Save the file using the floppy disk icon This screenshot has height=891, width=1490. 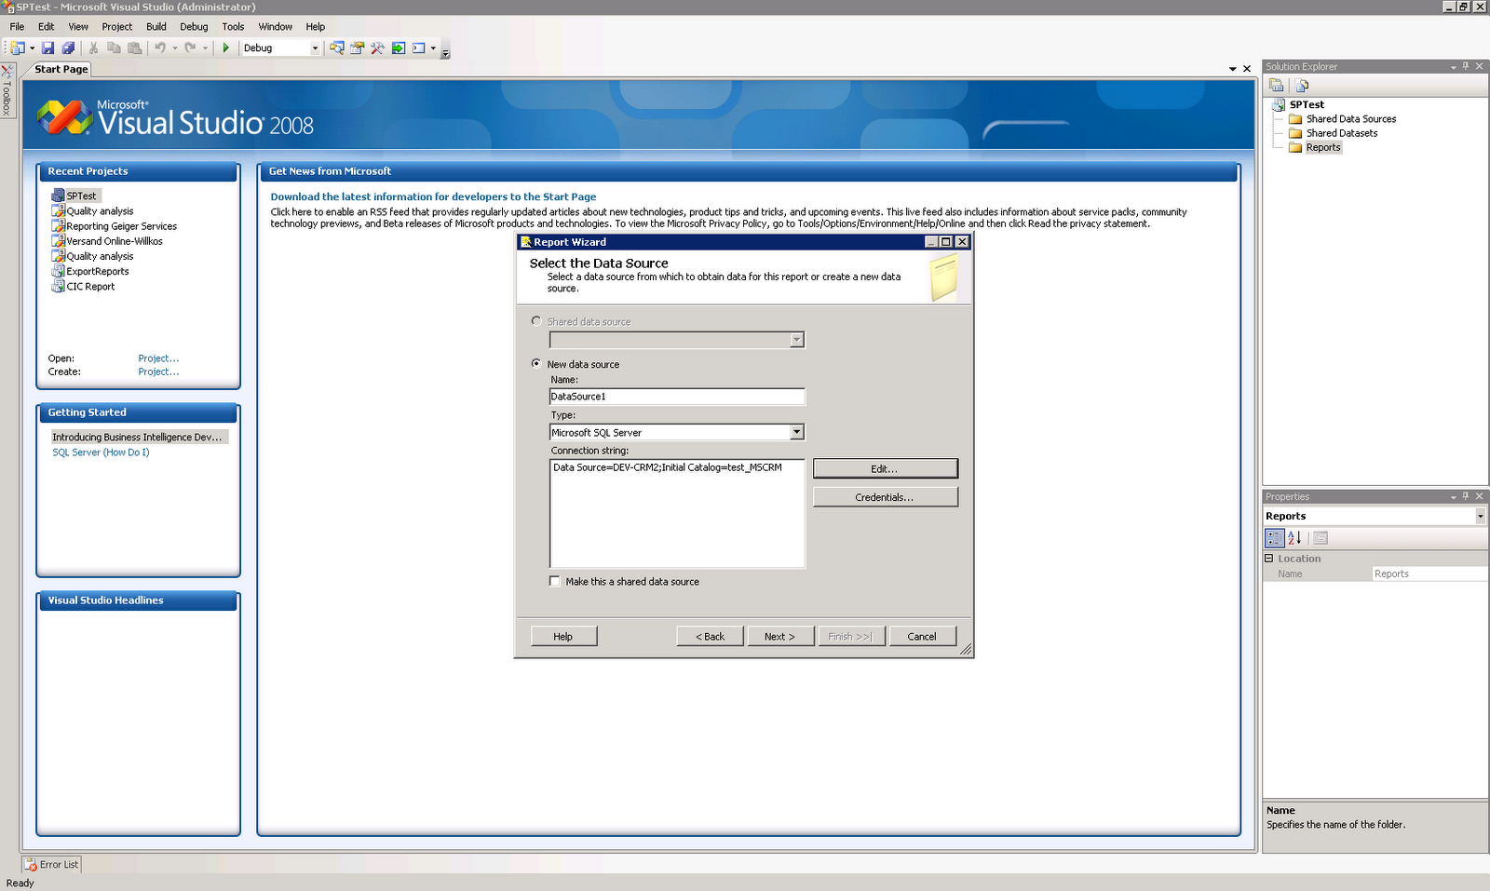[x=47, y=48]
